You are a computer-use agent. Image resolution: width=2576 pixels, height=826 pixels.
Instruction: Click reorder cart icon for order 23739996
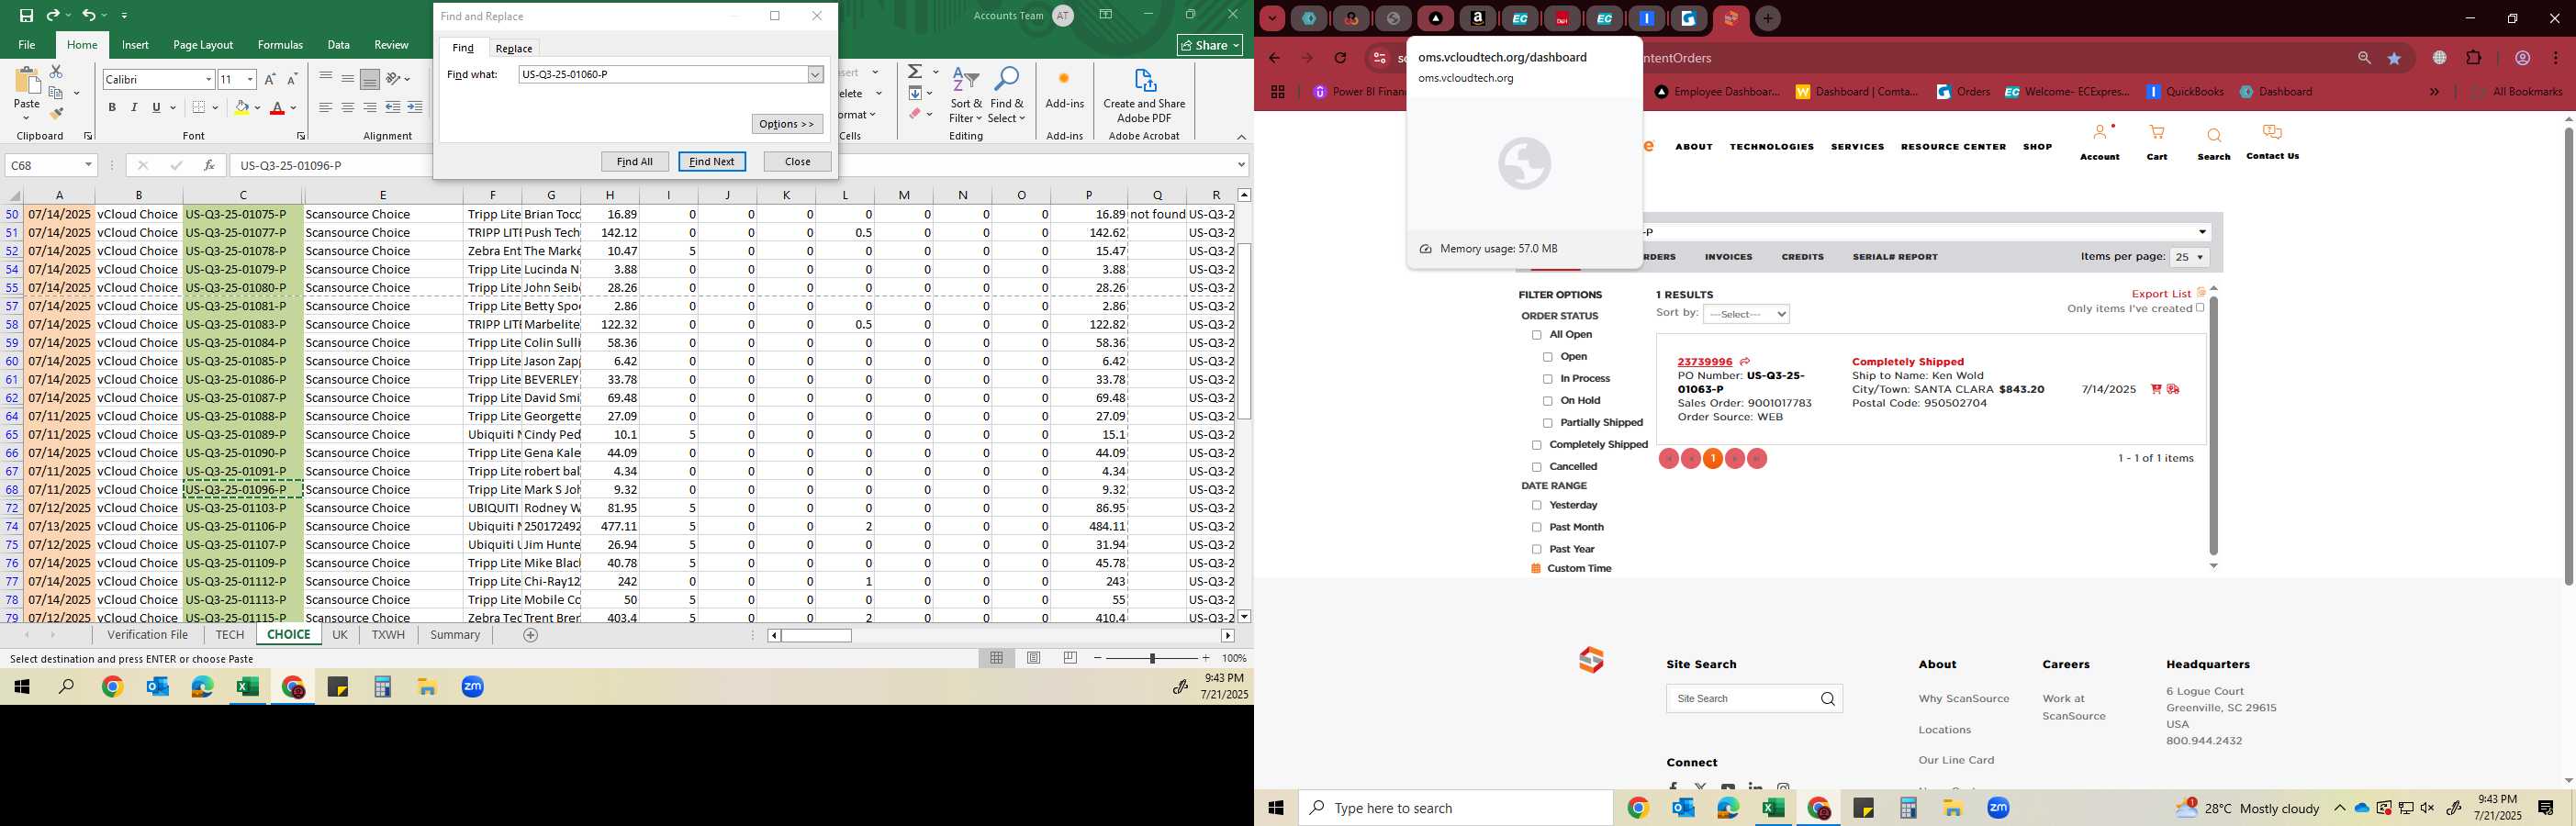click(2156, 390)
